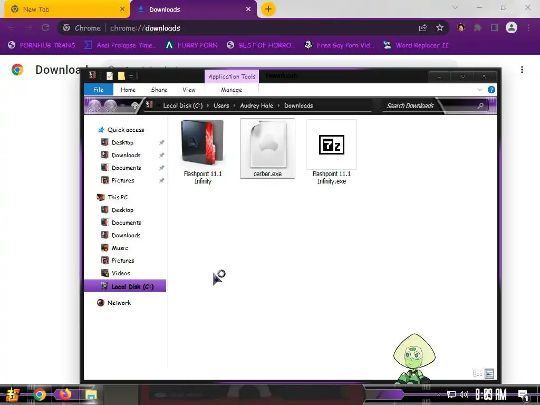Image resolution: width=540 pixels, height=405 pixels.
Task: Click Quick Access Toolbar properties icon
Action: [110, 76]
